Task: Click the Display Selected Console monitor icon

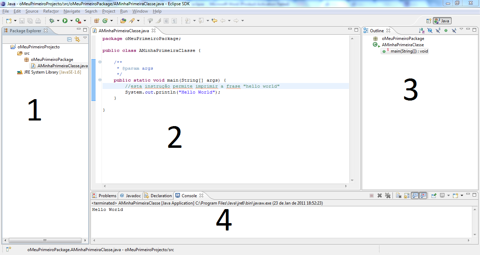Action: click(x=442, y=195)
